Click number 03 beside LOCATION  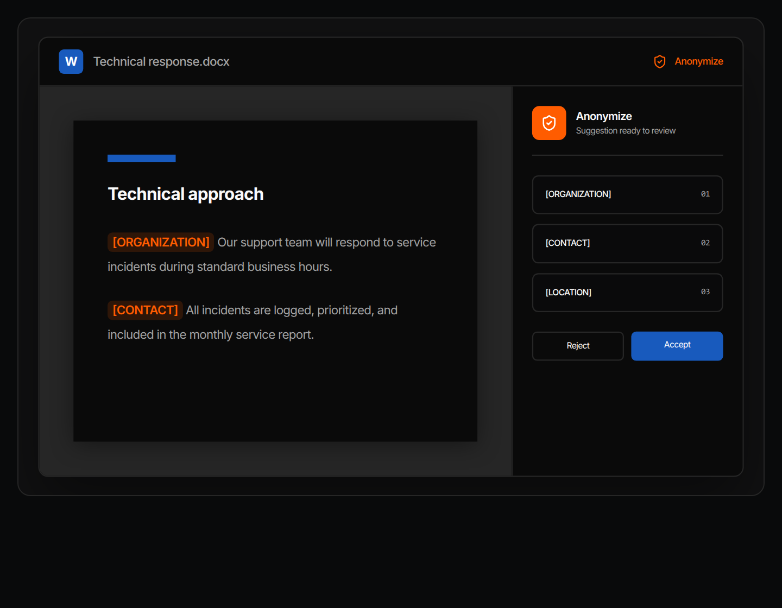tap(705, 292)
